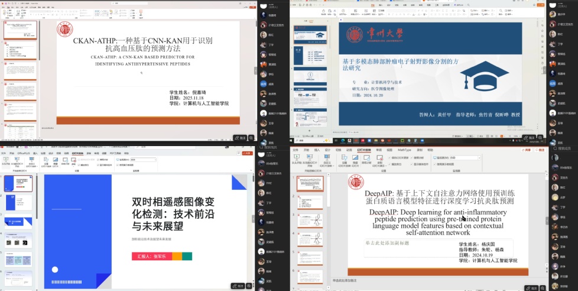Click the red Share button in DeepAIP window
The image size is (578, 291).
tap(527, 150)
